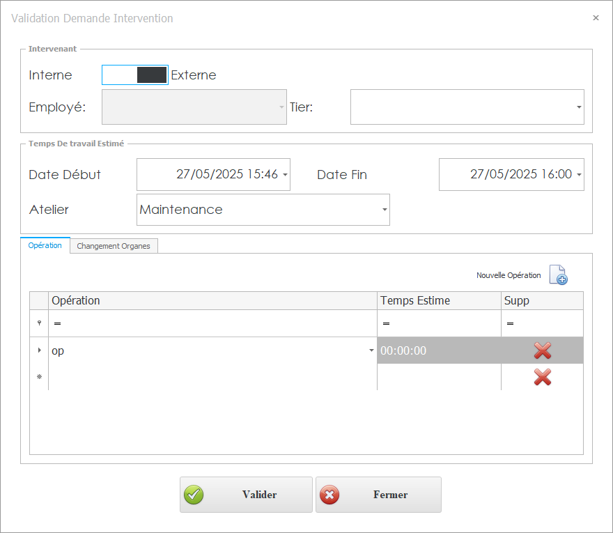Open the 'op' operation cell dropdown
This screenshot has height=533, width=613.
pyautogui.click(x=371, y=350)
